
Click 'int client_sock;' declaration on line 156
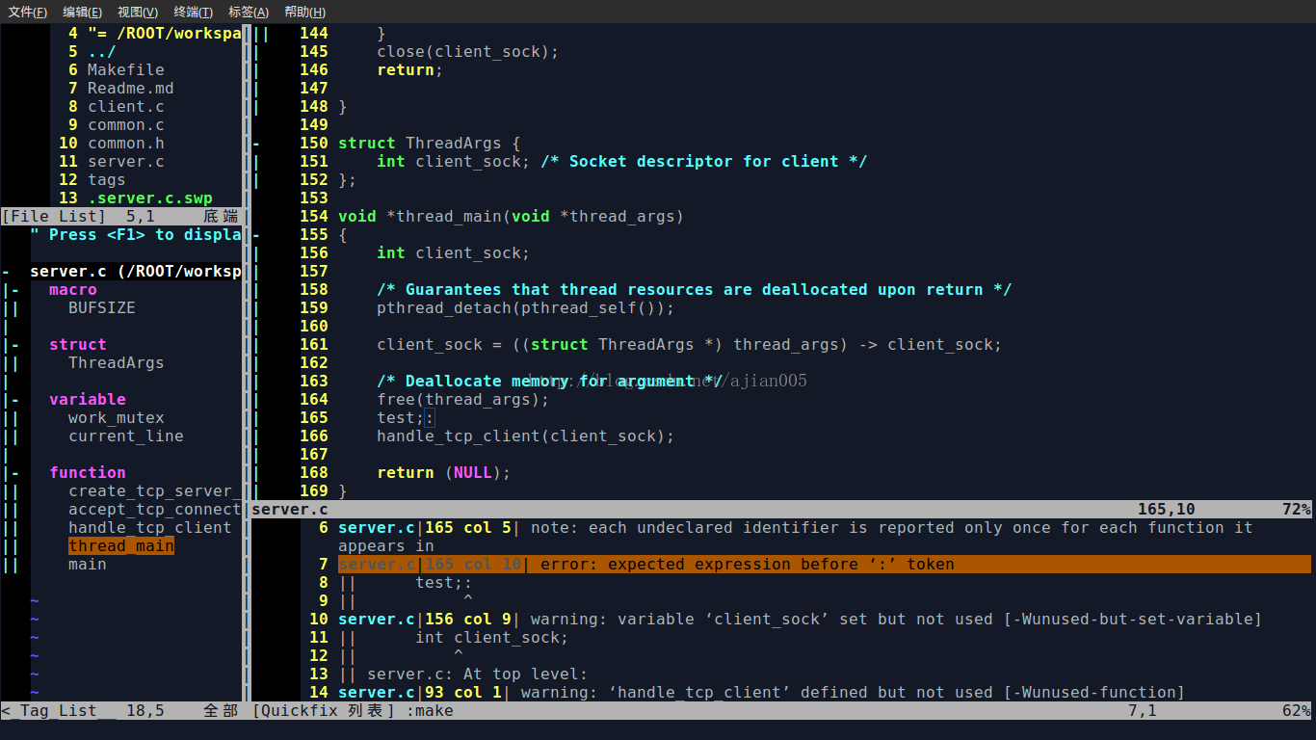[454, 253]
